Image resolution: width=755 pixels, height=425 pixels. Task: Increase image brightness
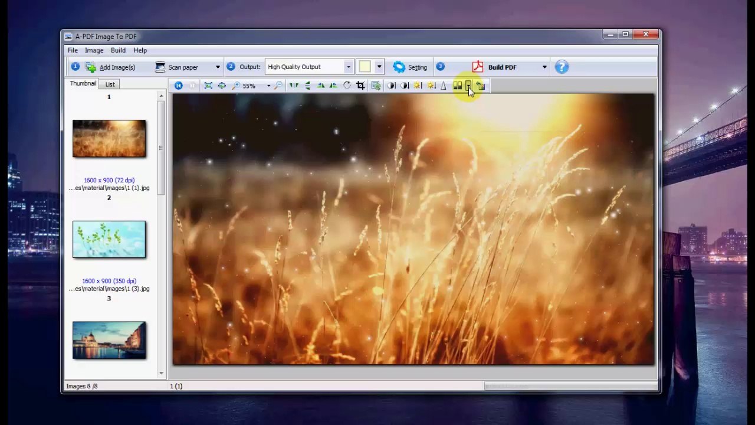tap(418, 86)
